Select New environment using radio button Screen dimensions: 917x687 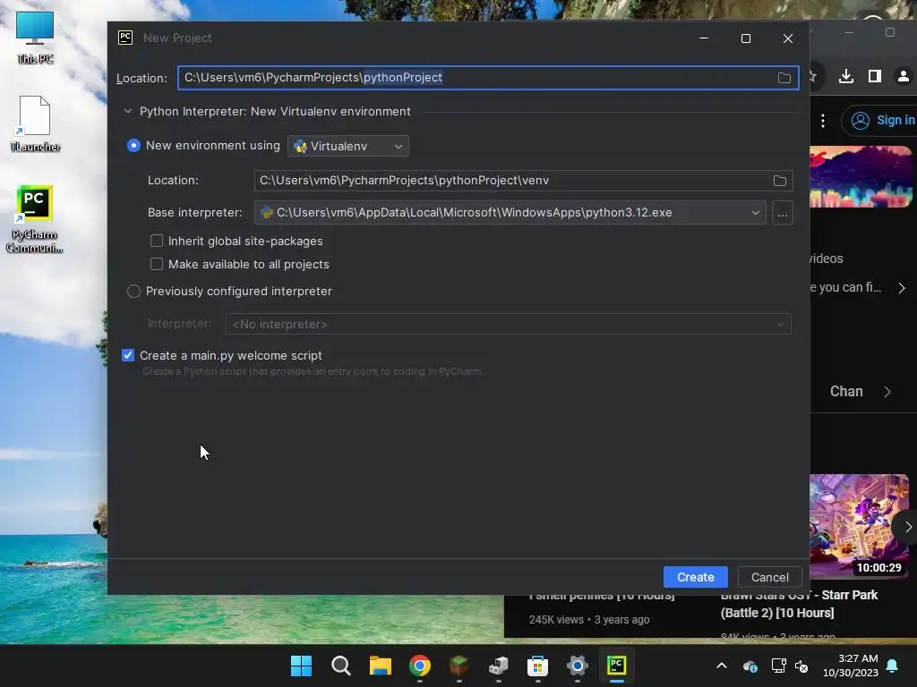133,146
